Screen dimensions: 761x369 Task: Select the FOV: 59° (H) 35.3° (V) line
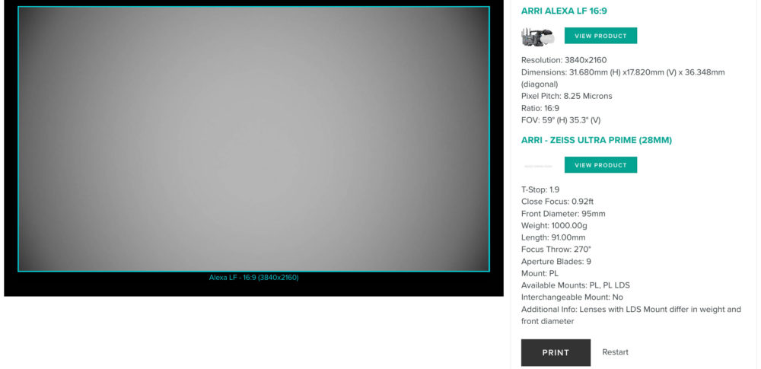(561, 120)
